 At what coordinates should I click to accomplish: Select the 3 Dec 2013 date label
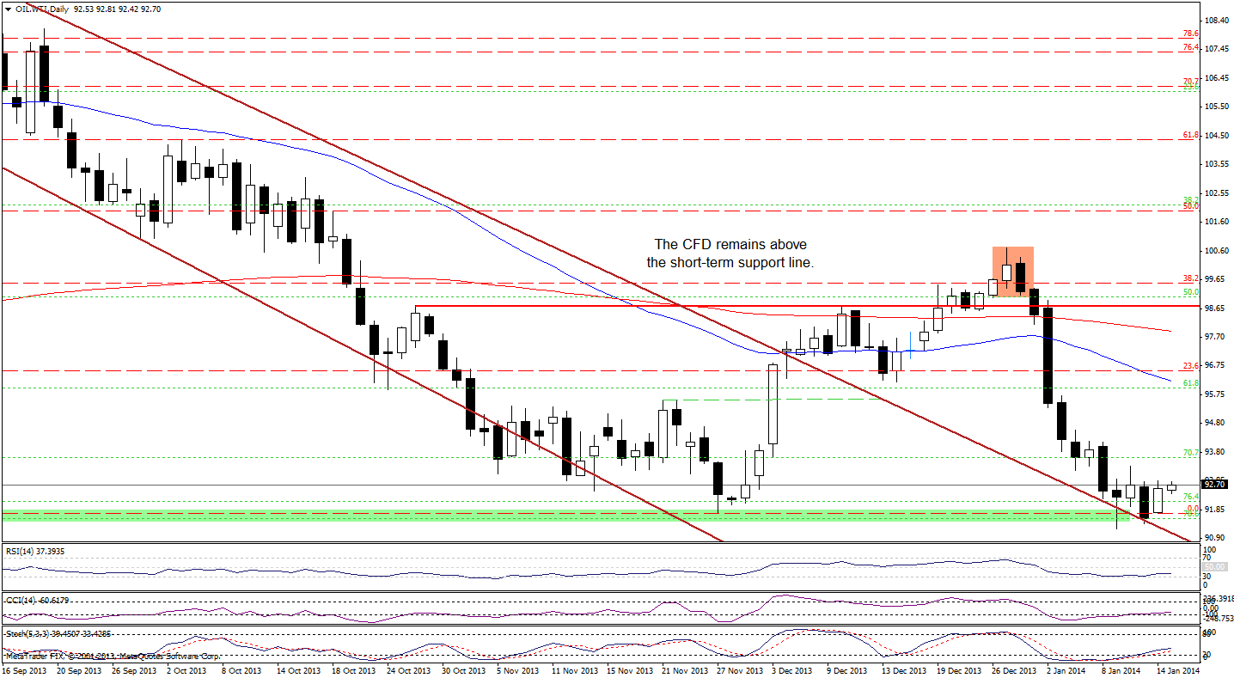click(x=791, y=669)
